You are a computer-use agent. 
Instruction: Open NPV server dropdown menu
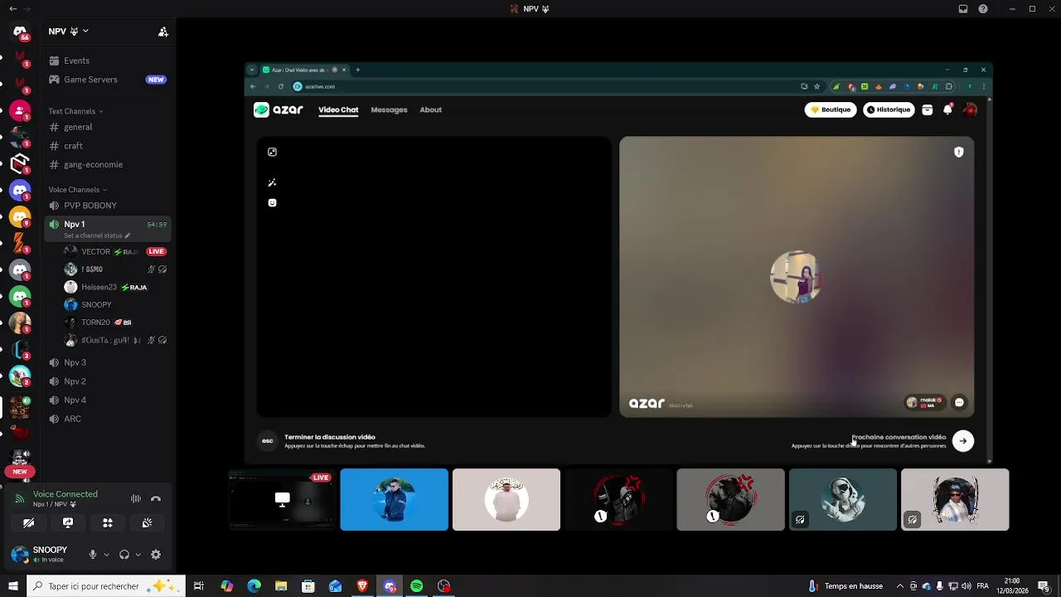tap(69, 32)
